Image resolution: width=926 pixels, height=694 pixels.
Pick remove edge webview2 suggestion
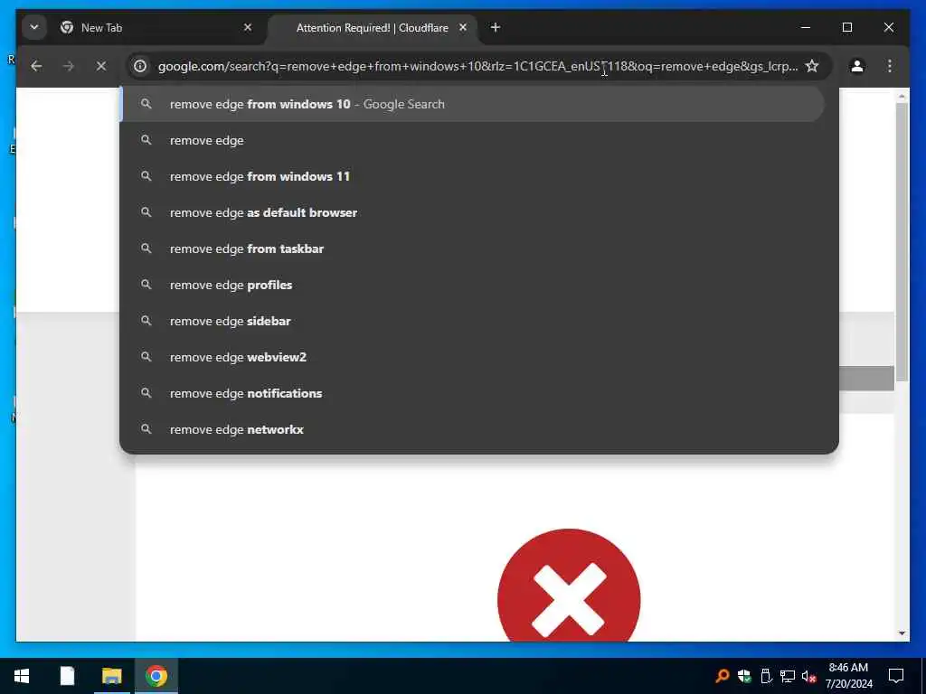tap(472, 357)
